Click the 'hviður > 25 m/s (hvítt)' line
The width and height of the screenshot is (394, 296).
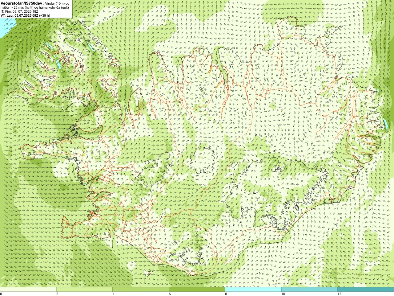[18, 7]
